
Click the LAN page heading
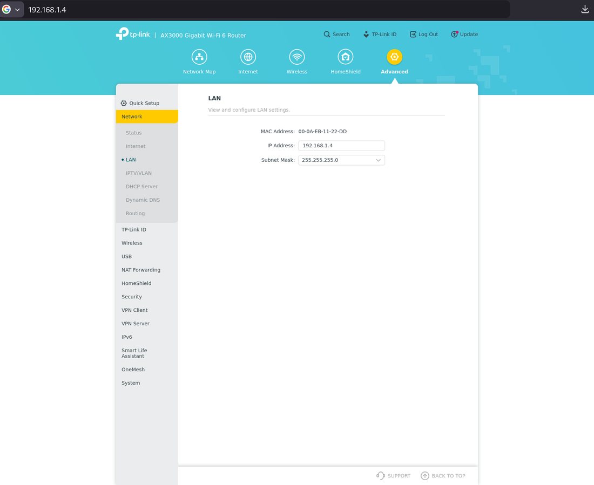(214, 98)
